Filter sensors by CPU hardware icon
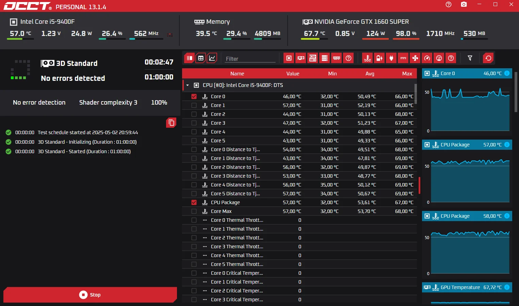 click(289, 58)
